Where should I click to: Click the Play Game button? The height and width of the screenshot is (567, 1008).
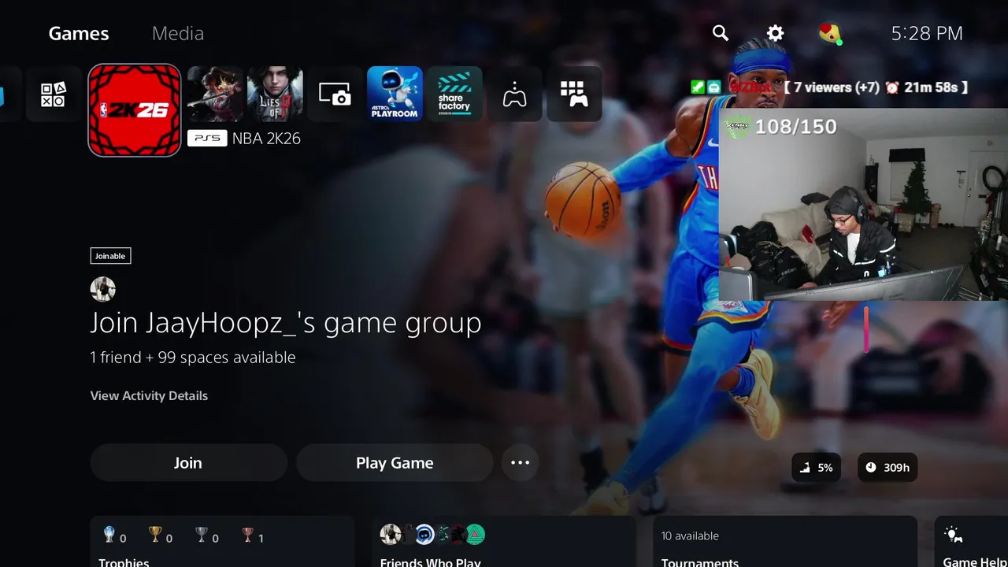pos(395,463)
